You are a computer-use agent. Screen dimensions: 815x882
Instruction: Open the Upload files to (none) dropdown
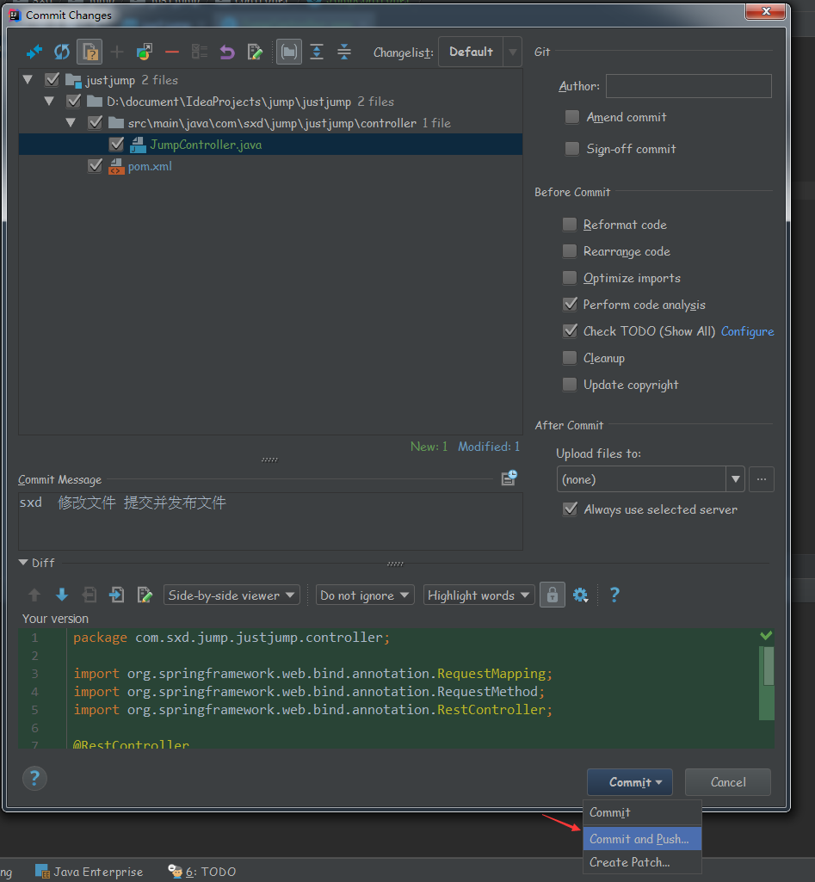point(651,479)
